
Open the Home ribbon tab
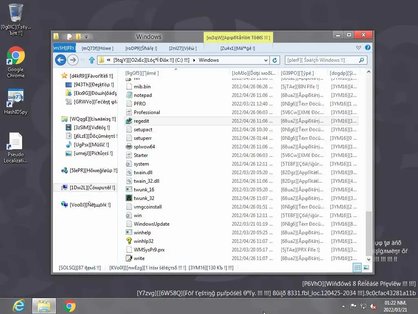pyautogui.click(x=98, y=48)
